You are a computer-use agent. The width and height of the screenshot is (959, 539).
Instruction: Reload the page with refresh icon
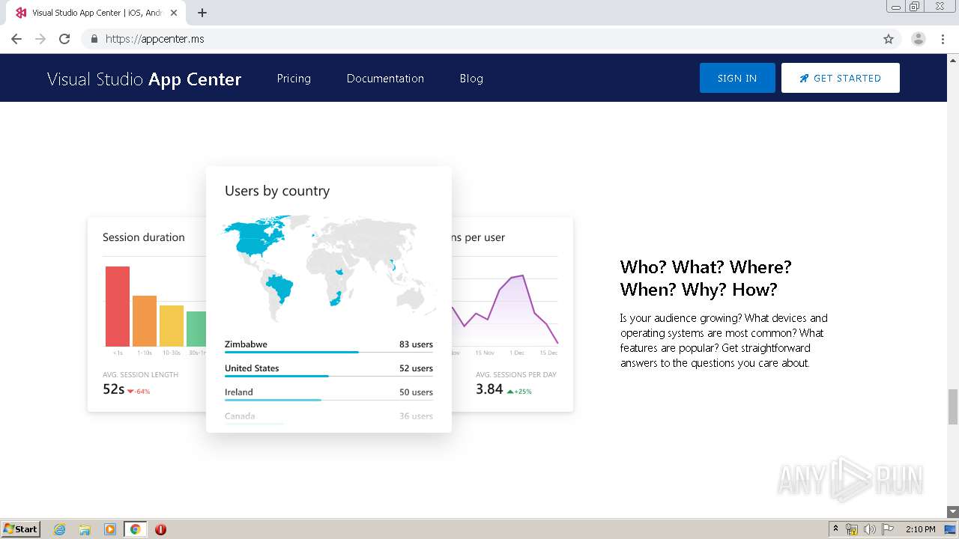tap(64, 39)
